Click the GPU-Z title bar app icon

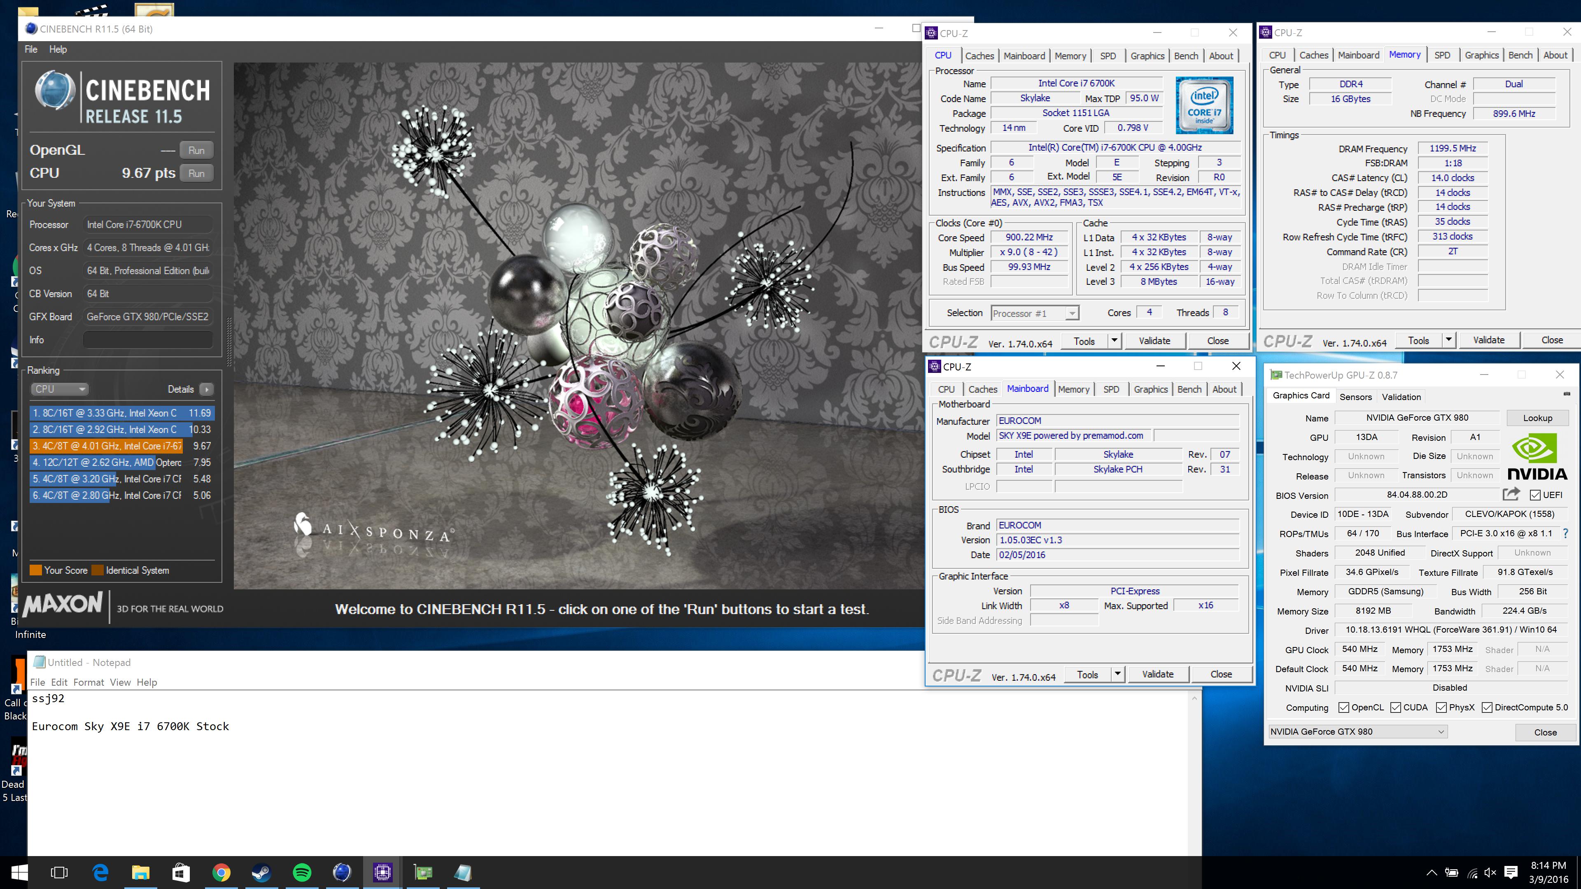coord(1276,375)
